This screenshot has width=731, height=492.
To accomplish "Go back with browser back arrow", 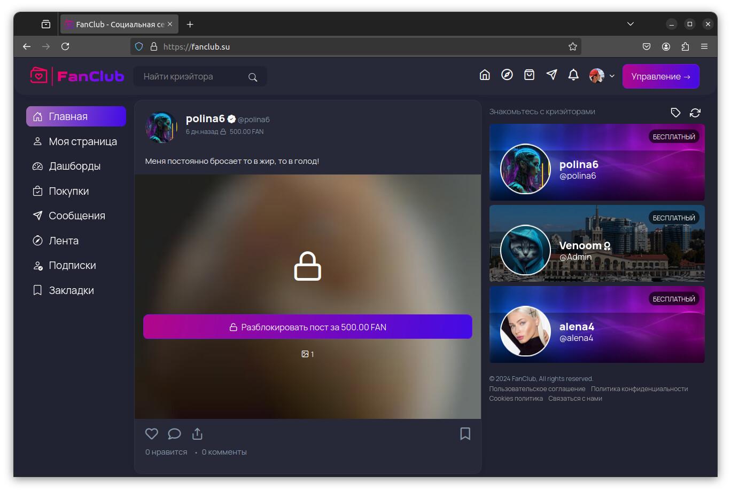I will [x=27, y=46].
